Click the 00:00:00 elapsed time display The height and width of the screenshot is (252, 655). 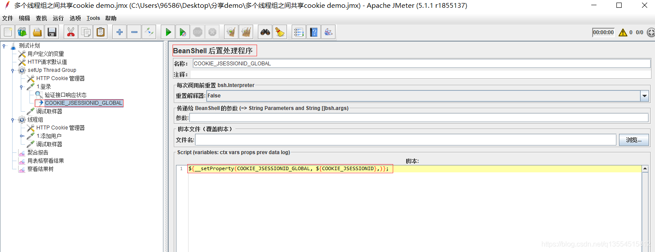(603, 32)
